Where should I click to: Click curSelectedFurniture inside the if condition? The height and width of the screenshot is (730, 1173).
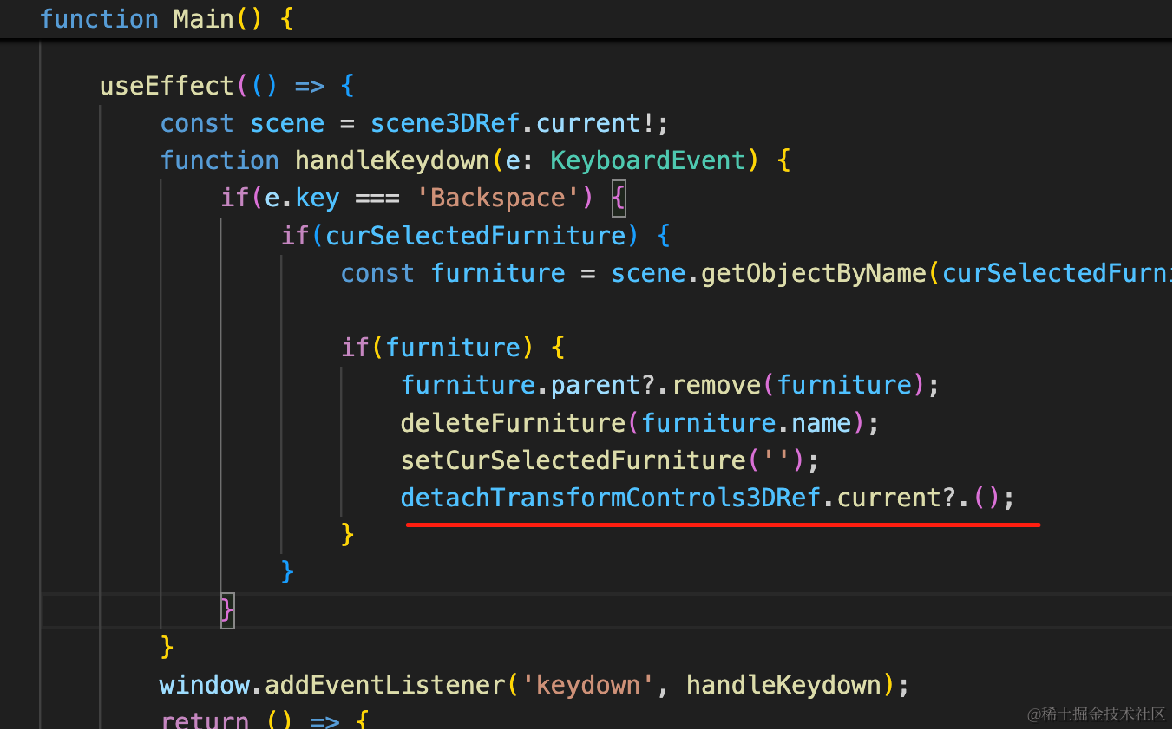tap(475, 235)
